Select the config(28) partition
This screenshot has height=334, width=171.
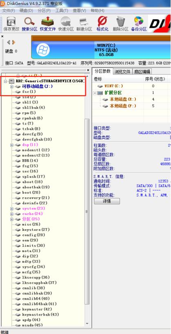click(x=34, y=235)
